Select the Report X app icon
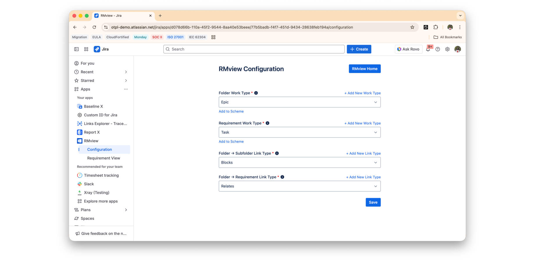Screen dimensions: 535x261 click(x=79, y=132)
